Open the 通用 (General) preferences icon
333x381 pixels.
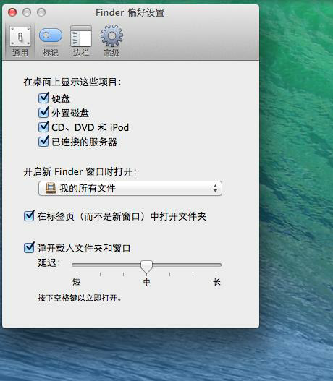click(x=20, y=36)
